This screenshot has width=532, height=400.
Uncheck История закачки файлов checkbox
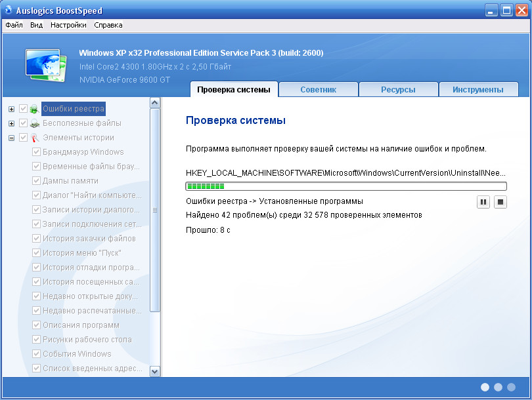point(36,239)
